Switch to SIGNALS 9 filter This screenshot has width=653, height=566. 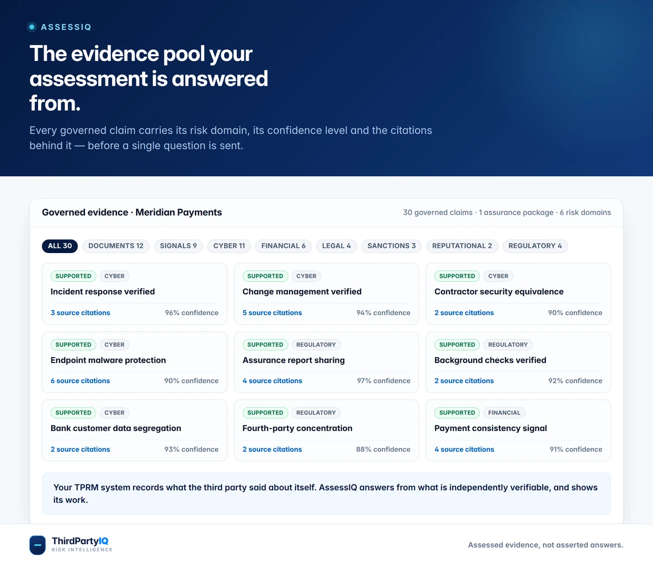[x=178, y=246]
